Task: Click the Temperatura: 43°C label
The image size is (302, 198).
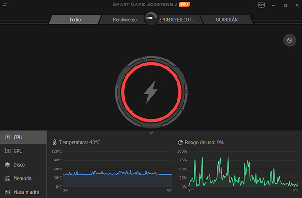Action: (x=80, y=142)
